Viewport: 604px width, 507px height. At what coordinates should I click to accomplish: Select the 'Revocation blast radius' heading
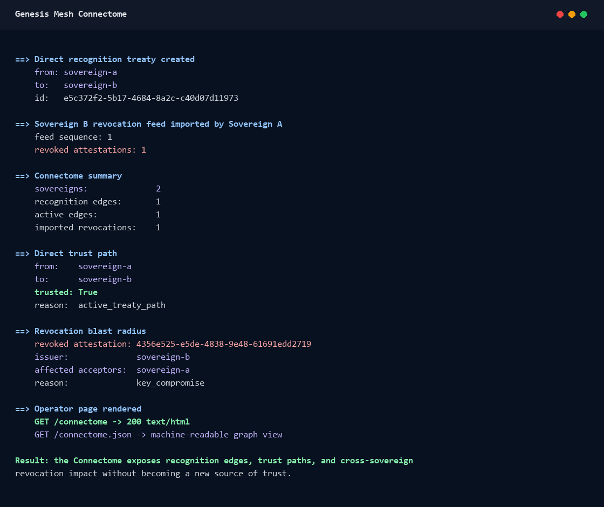pos(90,331)
